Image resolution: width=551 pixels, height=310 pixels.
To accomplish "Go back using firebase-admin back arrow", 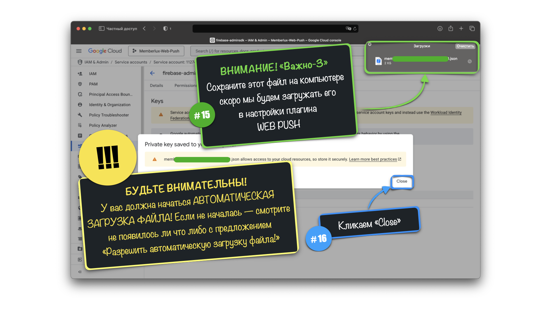I will [x=152, y=73].
